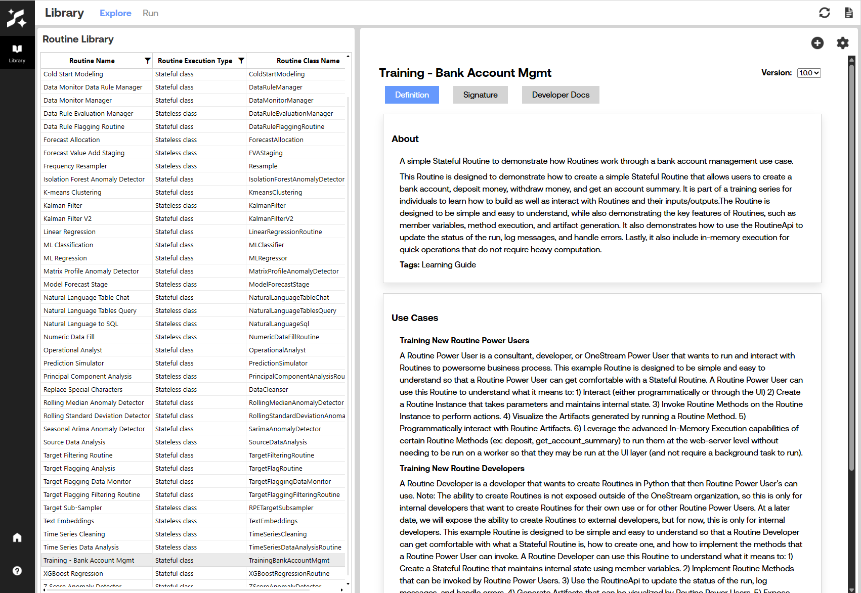Select the Kalman Filter V2 routine row
Image resolution: width=861 pixels, height=593 pixels.
click(x=68, y=218)
